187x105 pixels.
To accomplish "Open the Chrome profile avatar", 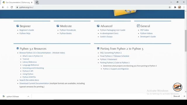I will click(x=179, y=7).
